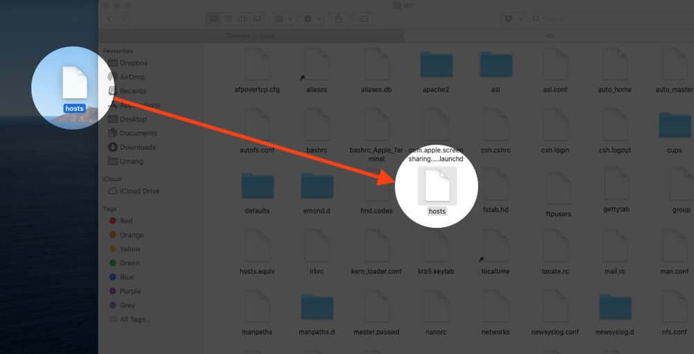The height and width of the screenshot is (354, 694).
Task: Open Documents in the sidebar
Action: coord(132,133)
